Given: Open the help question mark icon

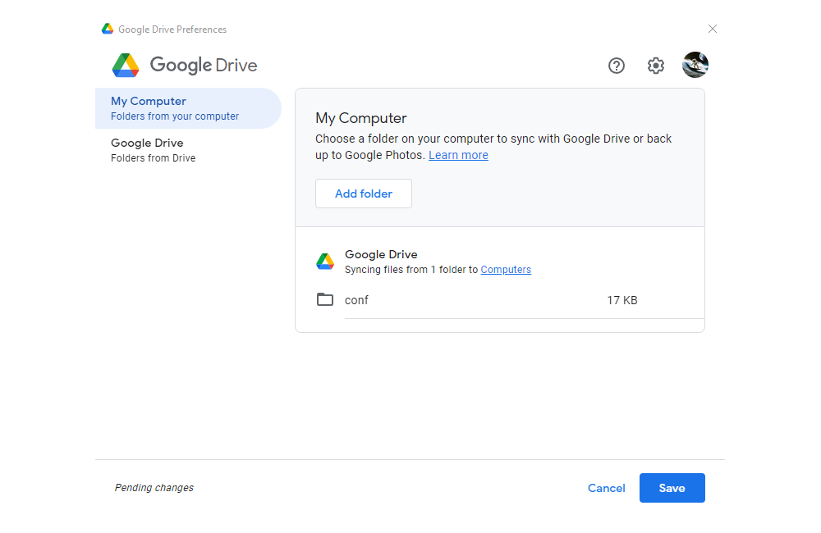Looking at the screenshot, I should [617, 66].
